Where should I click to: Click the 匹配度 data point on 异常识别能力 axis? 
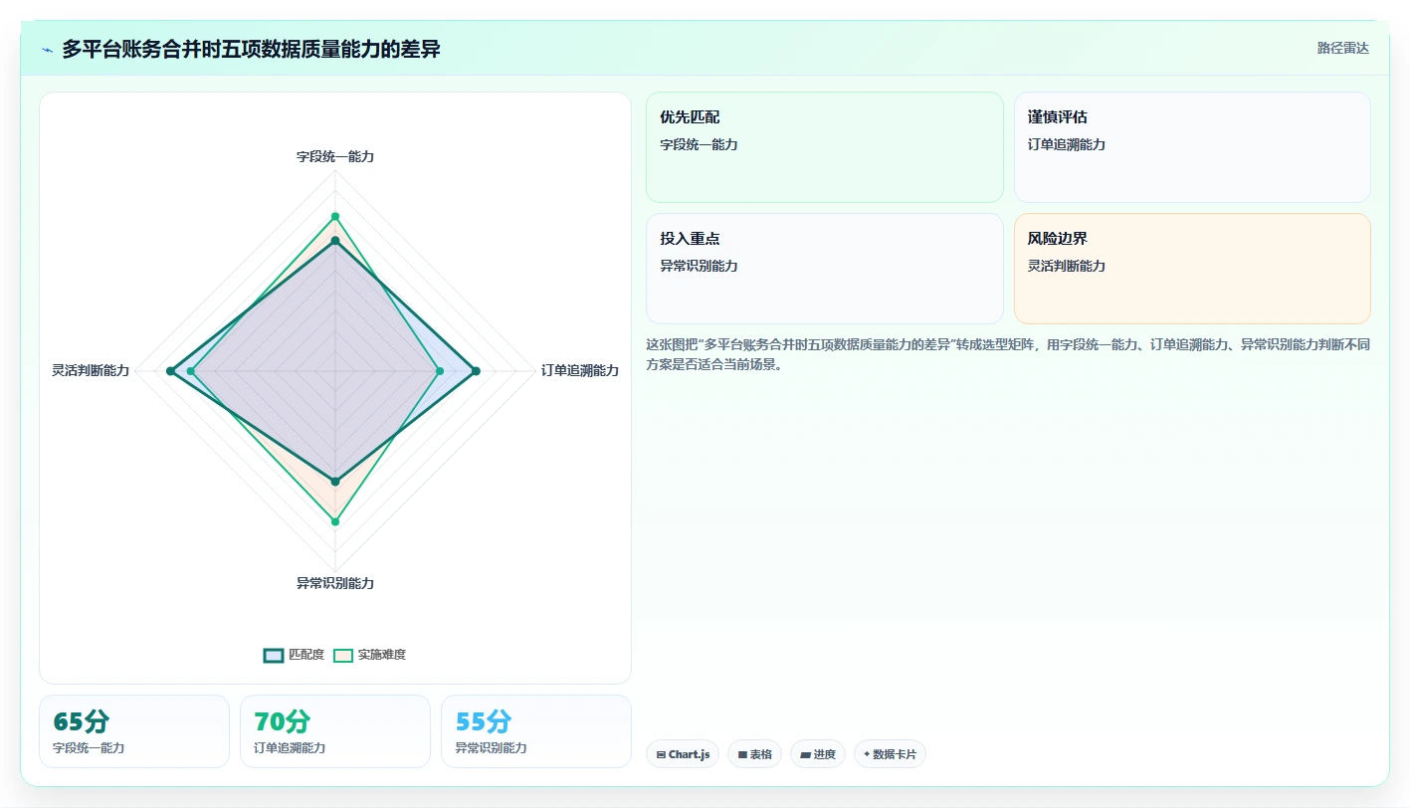[335, 482]
